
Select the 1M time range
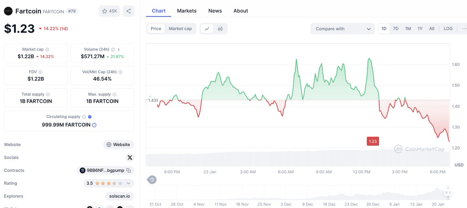coord(408,29)
